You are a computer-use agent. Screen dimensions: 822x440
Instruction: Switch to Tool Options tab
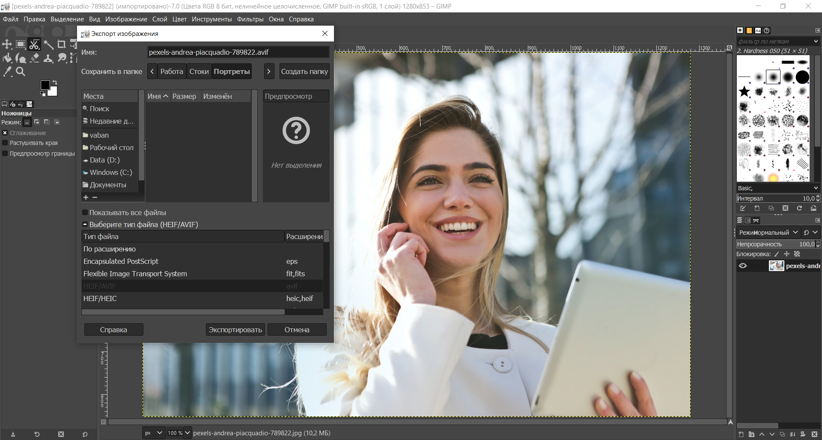[x=4, y=104]
